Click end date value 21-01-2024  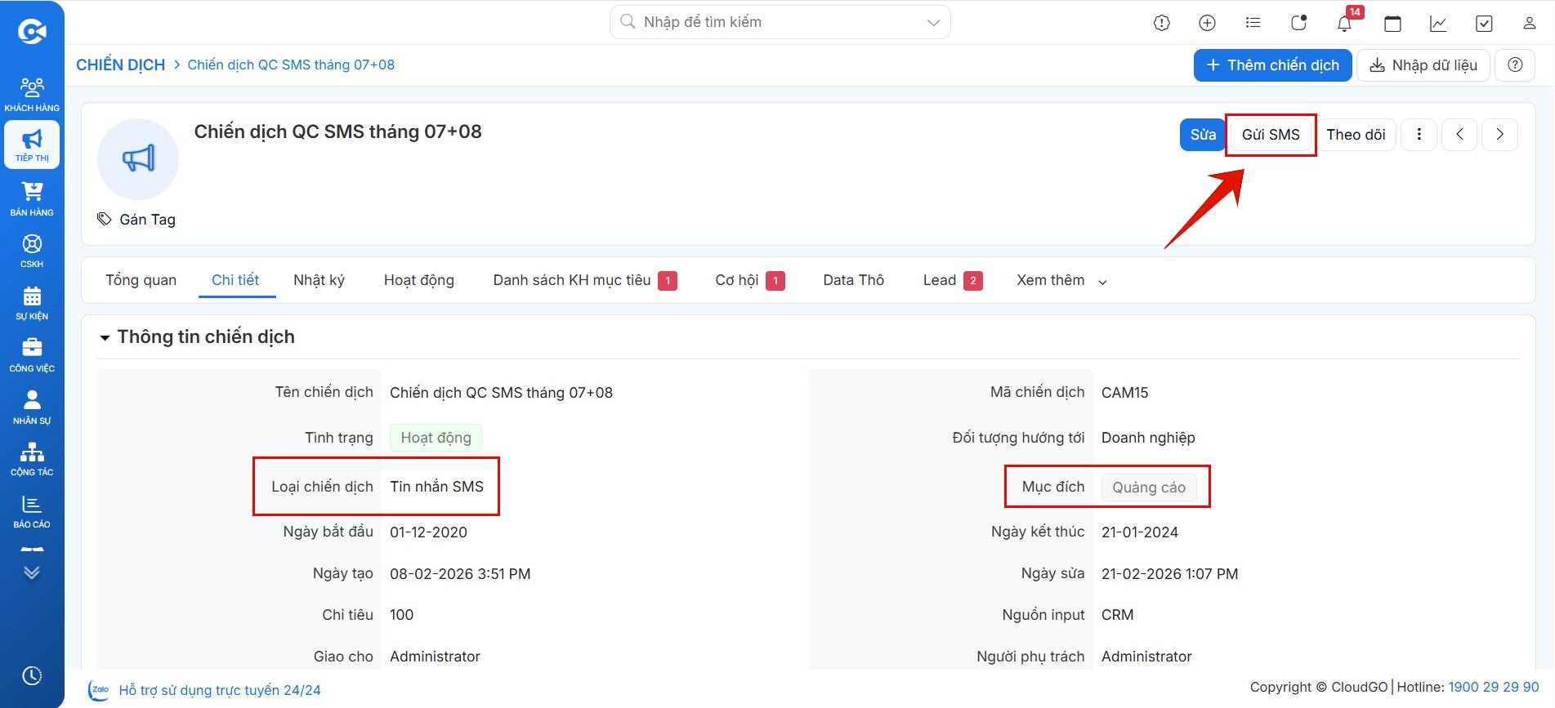[1140, 532]
